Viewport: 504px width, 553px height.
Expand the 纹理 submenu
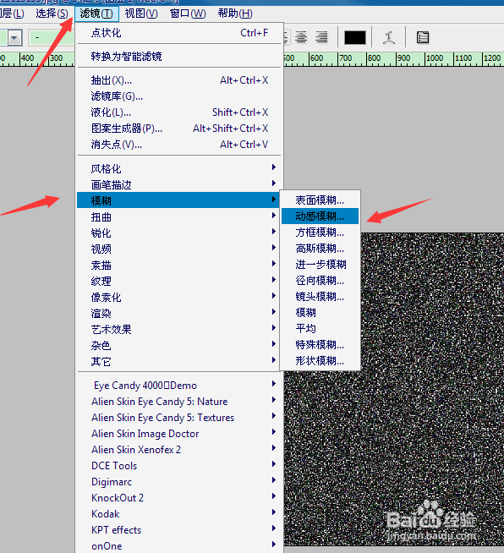point(179,281)
